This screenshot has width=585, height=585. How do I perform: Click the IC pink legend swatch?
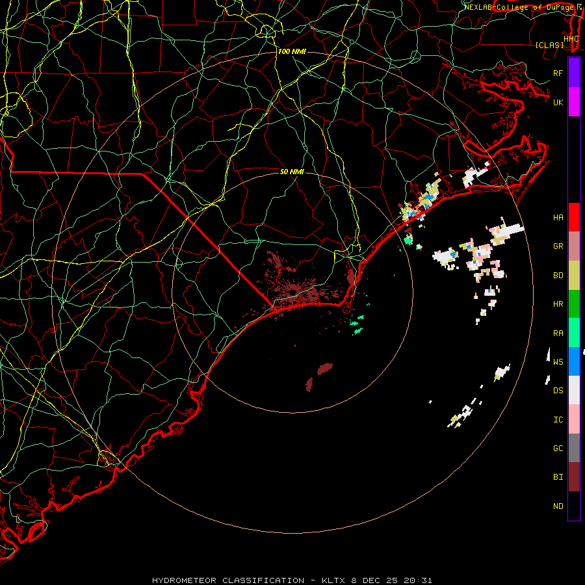tap(574, 419)
